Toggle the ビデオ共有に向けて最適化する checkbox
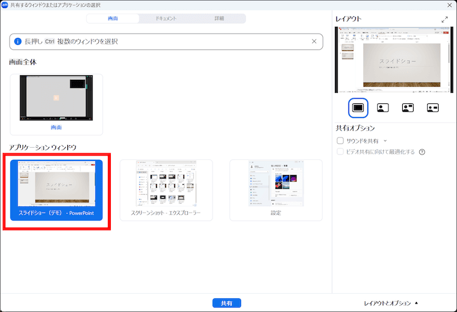457x312 pixels. coord(340,152)
